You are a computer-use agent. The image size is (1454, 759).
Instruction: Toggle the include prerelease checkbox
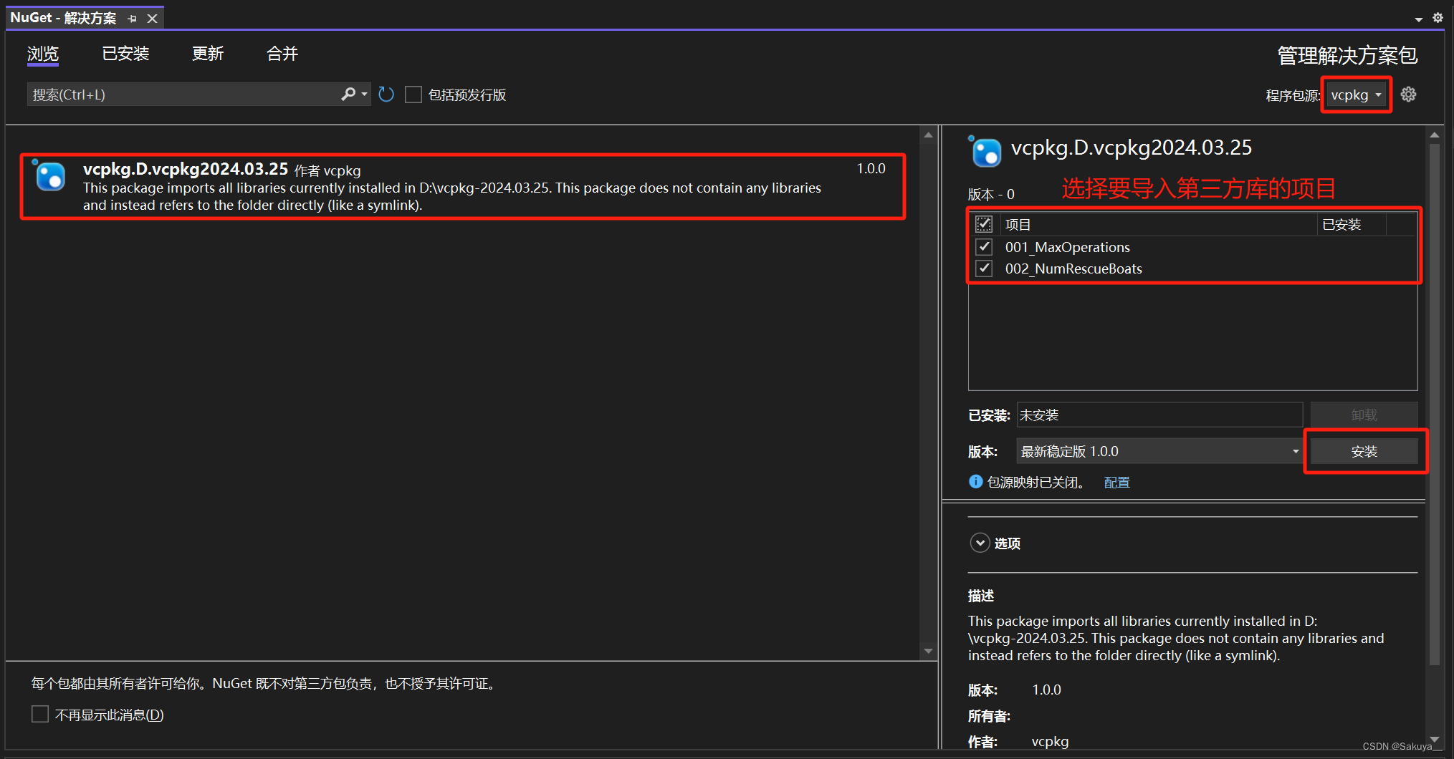click(x=413, y=95)
